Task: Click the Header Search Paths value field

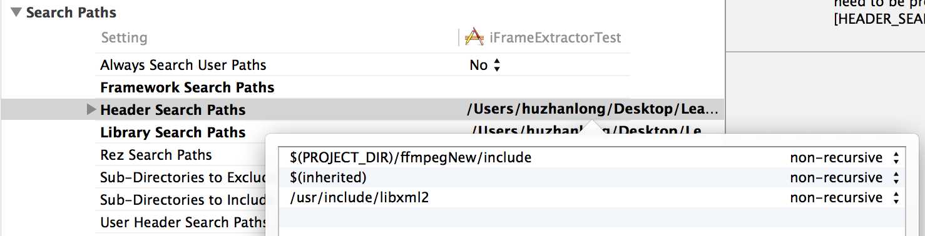Action: coord(593,110)
